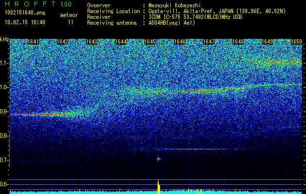Click the HROFFT 1.0.0 title text
This screenshot has height=194, width=306.
pos(38,4)
